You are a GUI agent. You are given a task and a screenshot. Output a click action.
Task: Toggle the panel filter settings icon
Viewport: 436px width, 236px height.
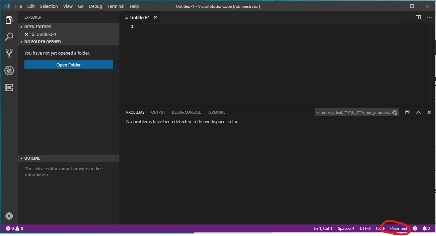(394, 112)
